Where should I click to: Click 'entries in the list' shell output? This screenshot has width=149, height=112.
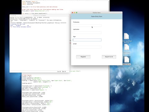pyautogui.click(x=18, y=24)
